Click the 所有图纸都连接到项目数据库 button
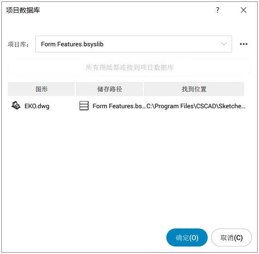This screenshot has width=259, height=254. 130,67
